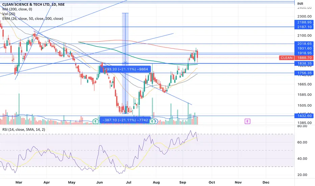Open the green earnings marker near June

click(96, 121)
